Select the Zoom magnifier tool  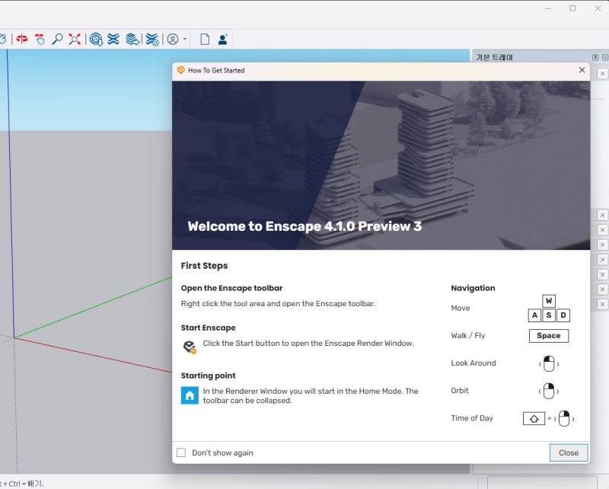[57, 39]
